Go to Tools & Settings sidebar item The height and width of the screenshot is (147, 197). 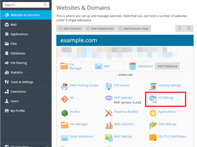click(22, 82)
